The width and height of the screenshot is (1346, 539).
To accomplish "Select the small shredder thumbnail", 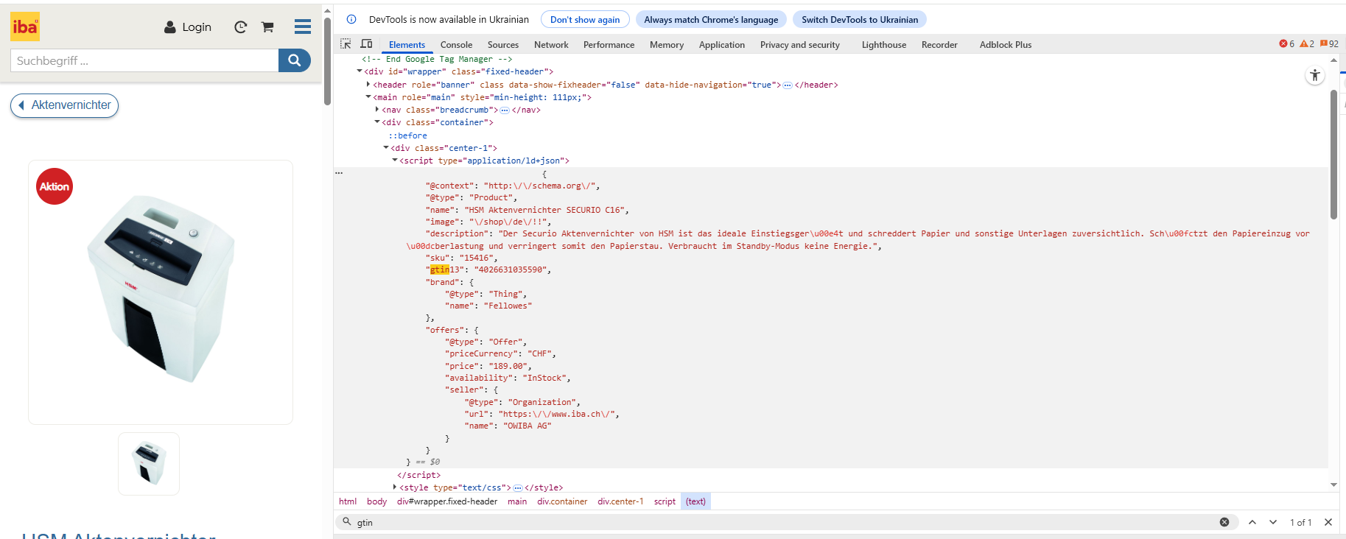I will tap(149, 464).
